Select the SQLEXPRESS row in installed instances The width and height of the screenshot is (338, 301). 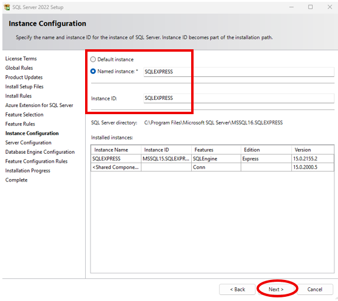pos(212,159)
